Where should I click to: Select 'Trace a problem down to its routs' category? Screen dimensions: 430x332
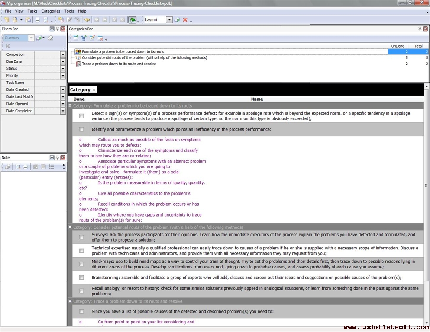(x=119, y=64)
